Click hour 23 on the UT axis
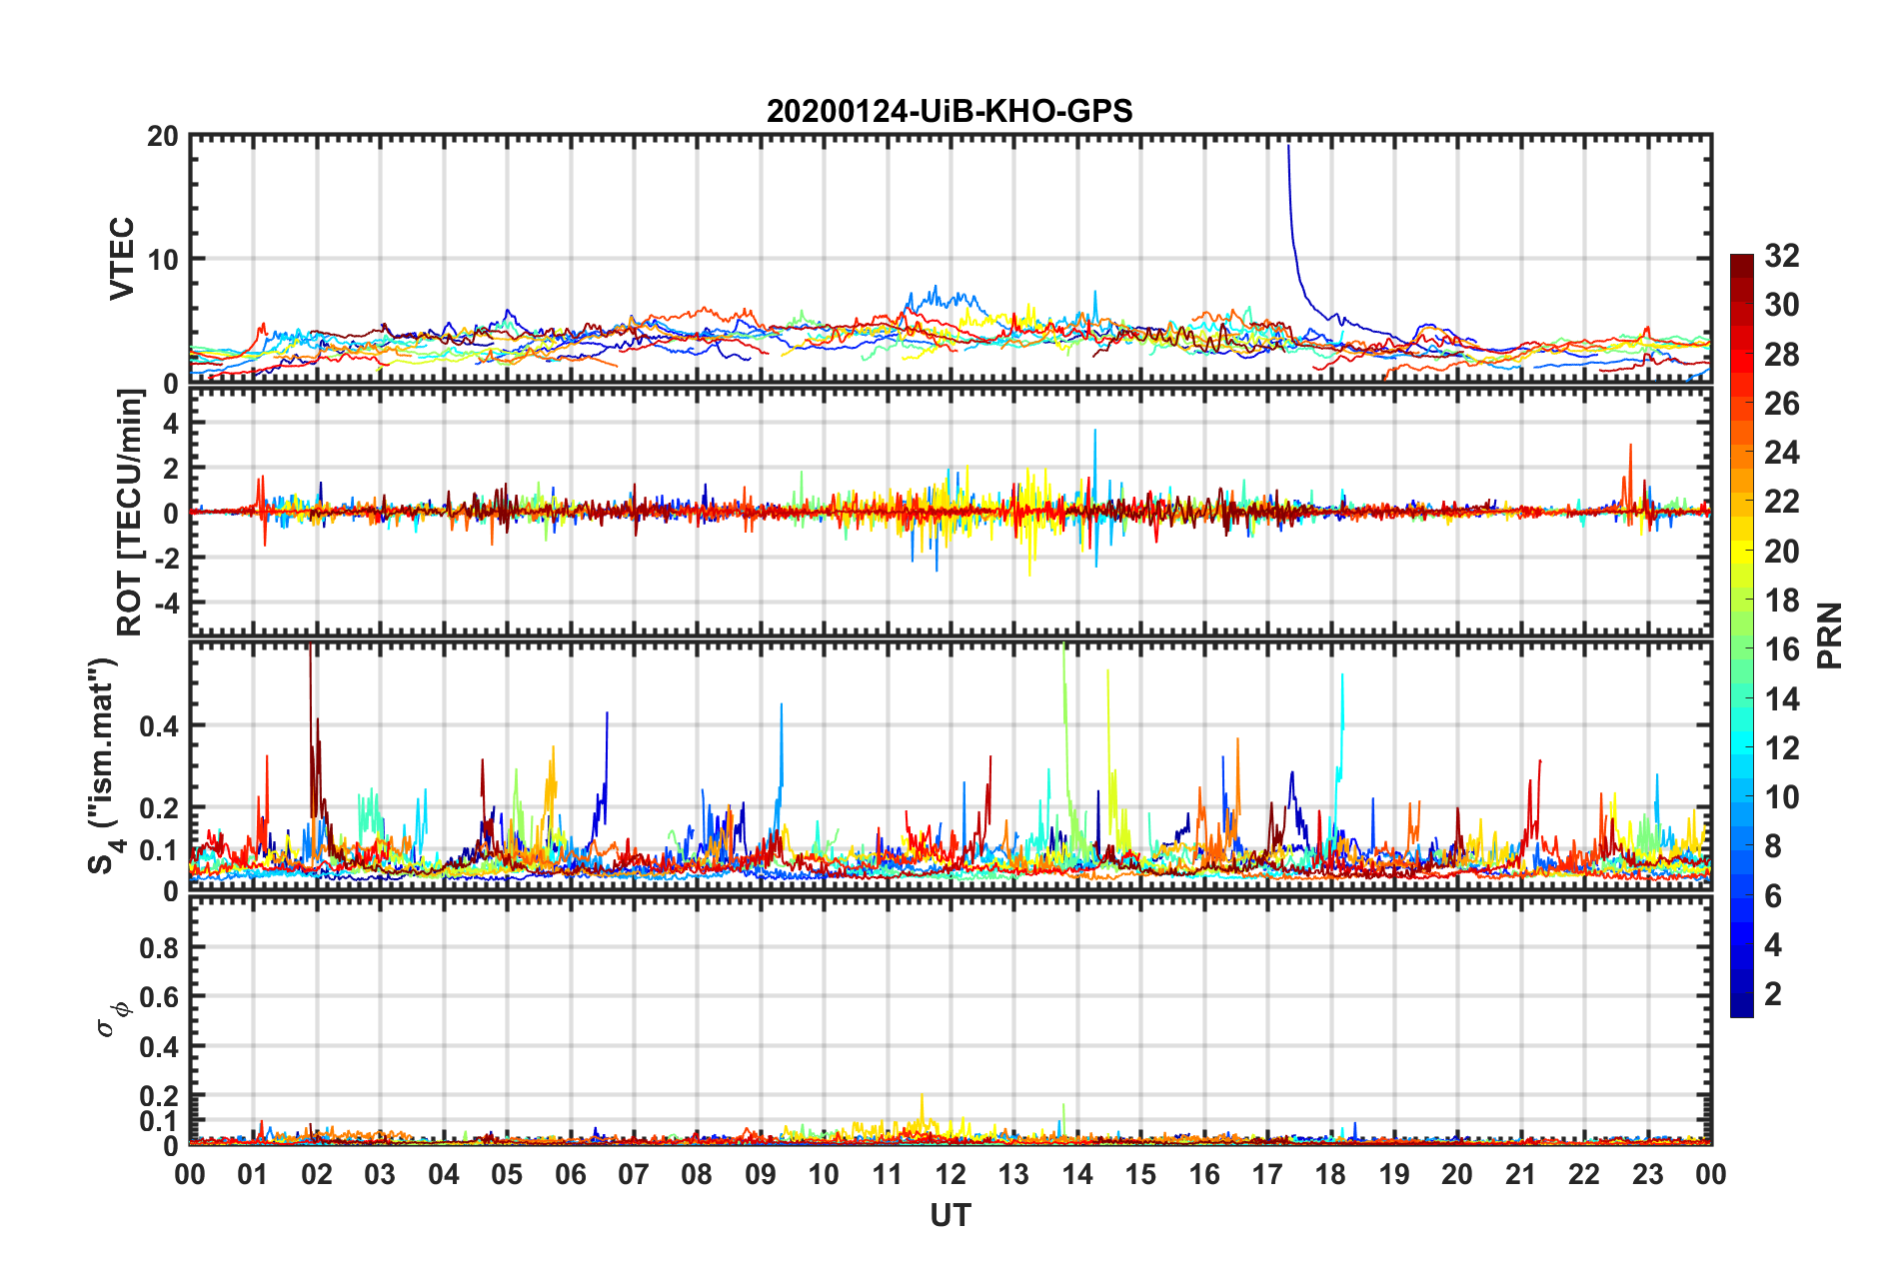This screenshot has height=1271, width=1901. (x=1648, y=1174)
